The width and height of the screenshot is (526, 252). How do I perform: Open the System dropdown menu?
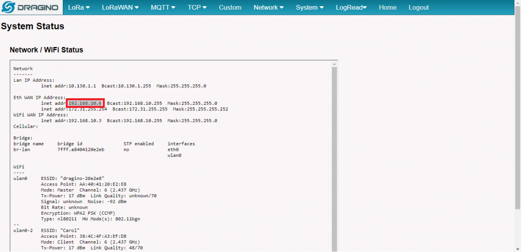tap(309, 8)
